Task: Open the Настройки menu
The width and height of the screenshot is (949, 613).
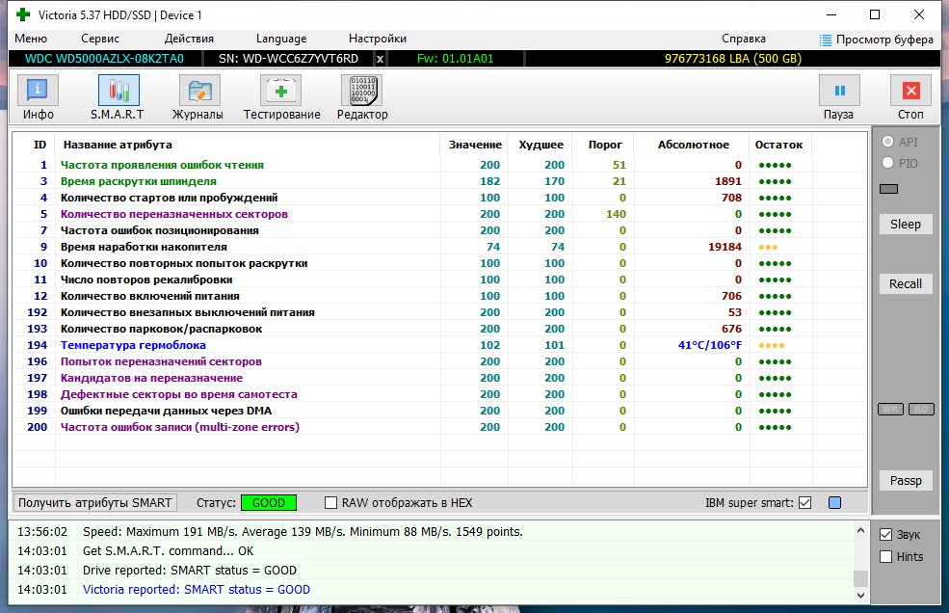Action: coord(378,39)
